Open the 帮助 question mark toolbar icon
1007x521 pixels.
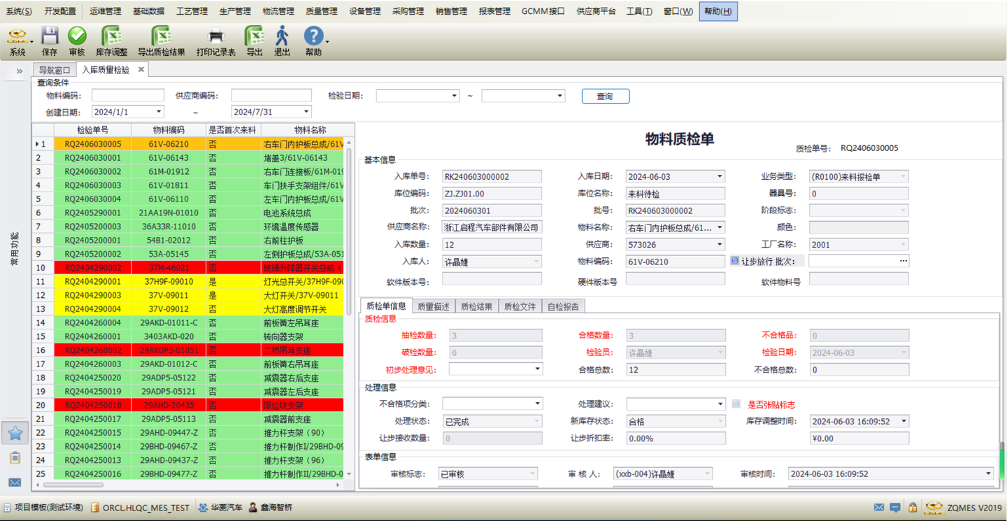(x=313, y=36)
